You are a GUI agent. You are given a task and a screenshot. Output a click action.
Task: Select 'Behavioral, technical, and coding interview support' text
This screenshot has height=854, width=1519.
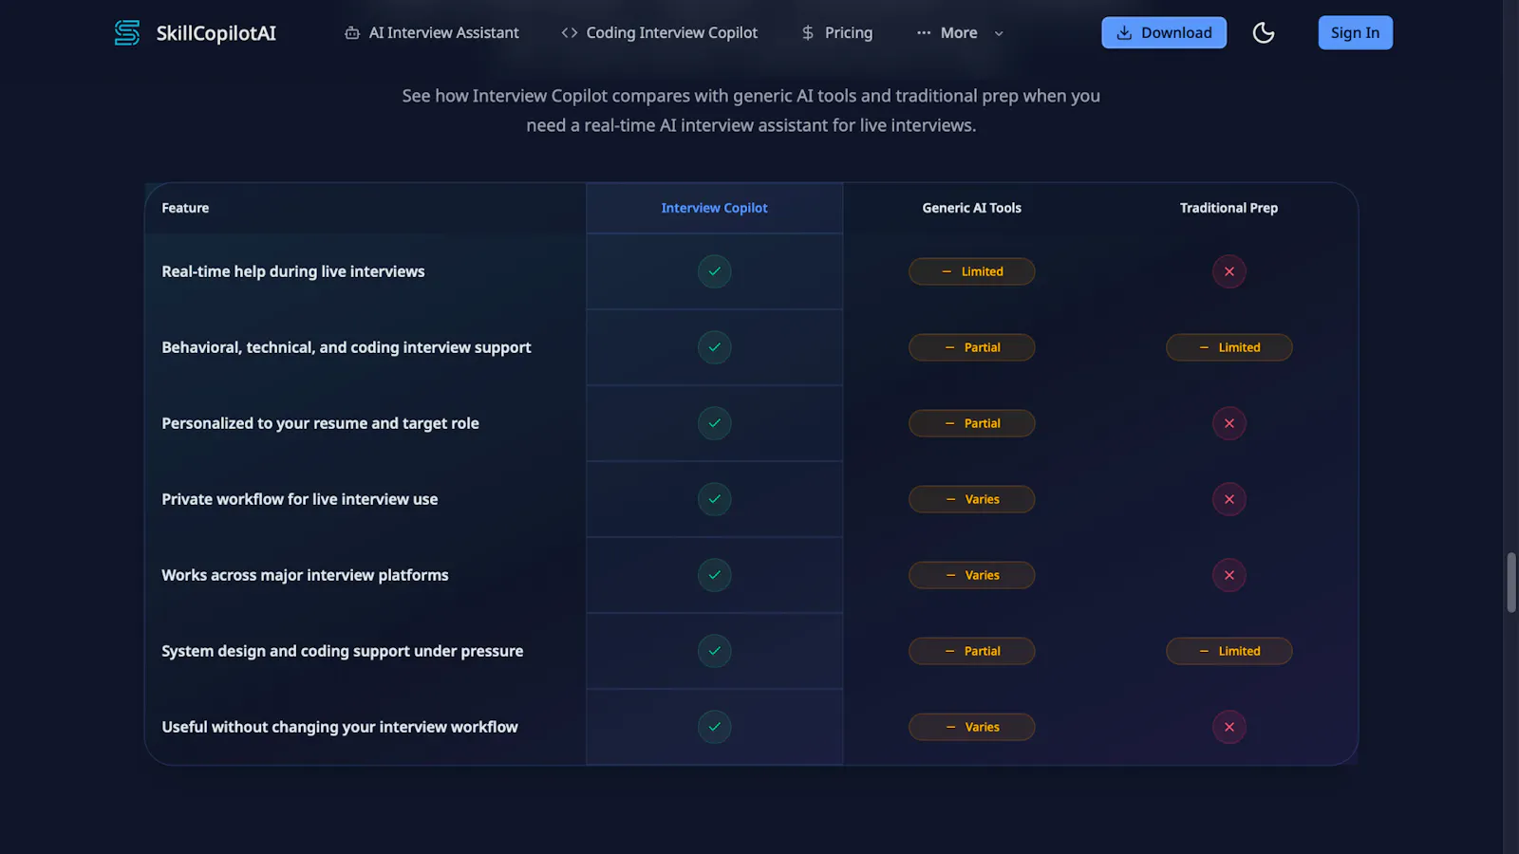347,347
